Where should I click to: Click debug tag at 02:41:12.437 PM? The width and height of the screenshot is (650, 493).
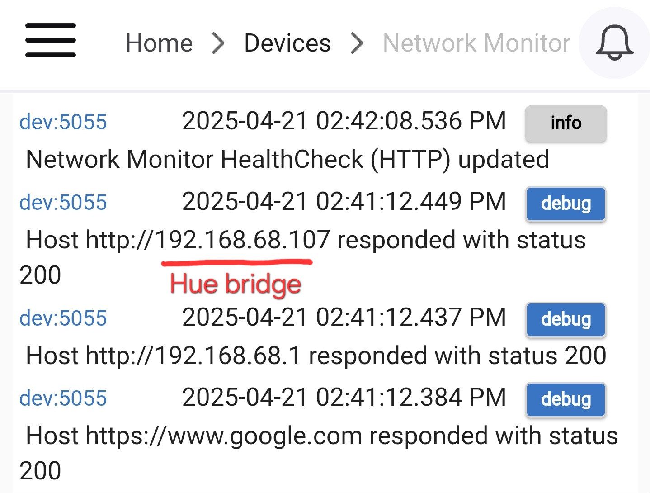[565, 319]
